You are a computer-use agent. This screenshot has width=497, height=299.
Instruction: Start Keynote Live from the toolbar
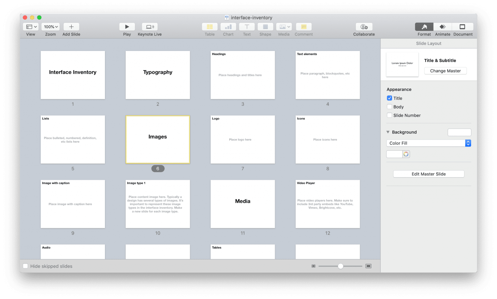(x=150, y=27)
